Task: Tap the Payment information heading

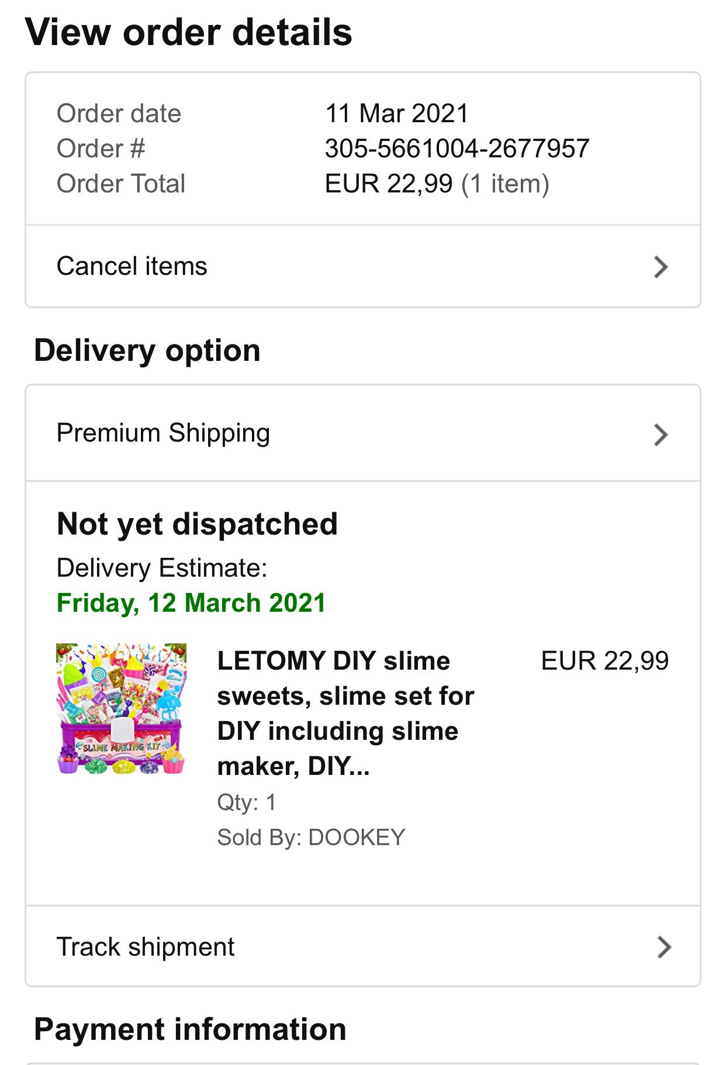Action: click(x=190, y=1029)
